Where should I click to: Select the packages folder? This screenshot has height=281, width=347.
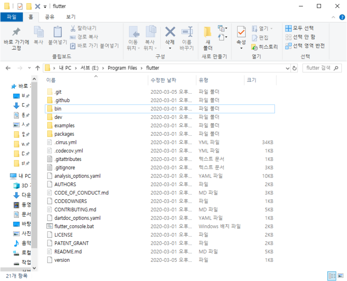(x=160, y=134)
